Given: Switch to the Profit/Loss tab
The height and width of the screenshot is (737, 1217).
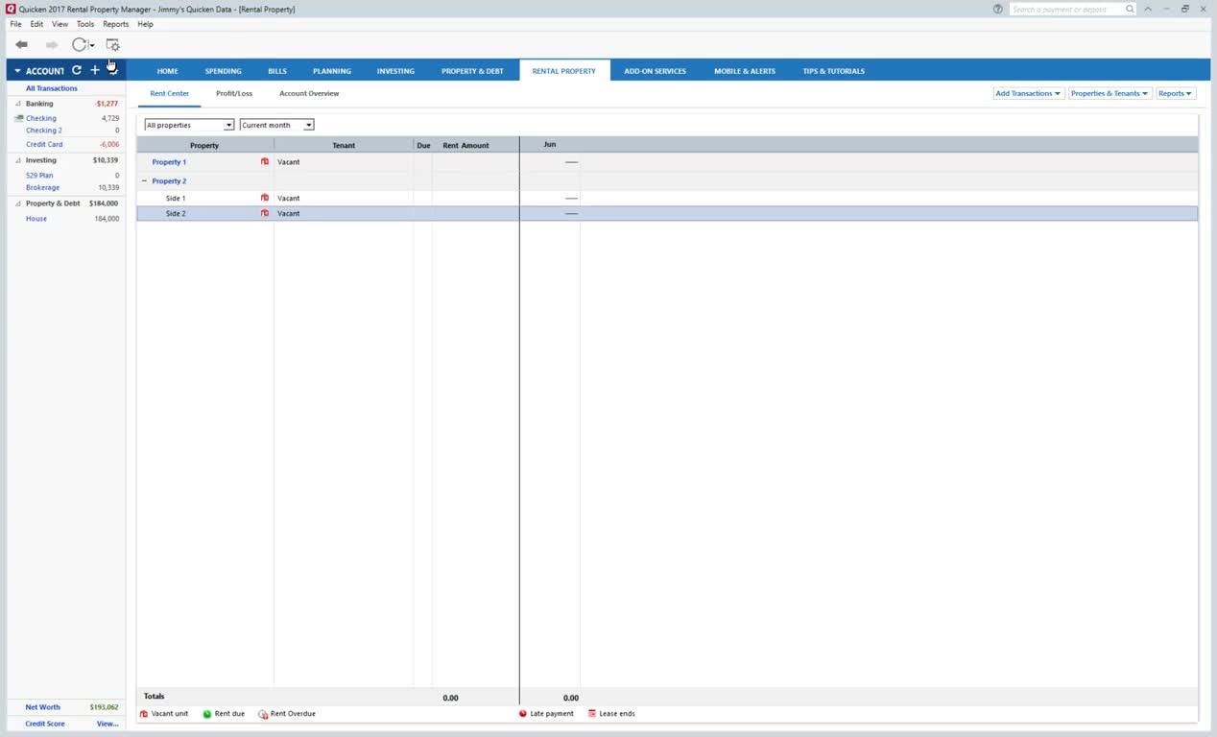Looking at the screenshot, I should click(x=234, y=94).
